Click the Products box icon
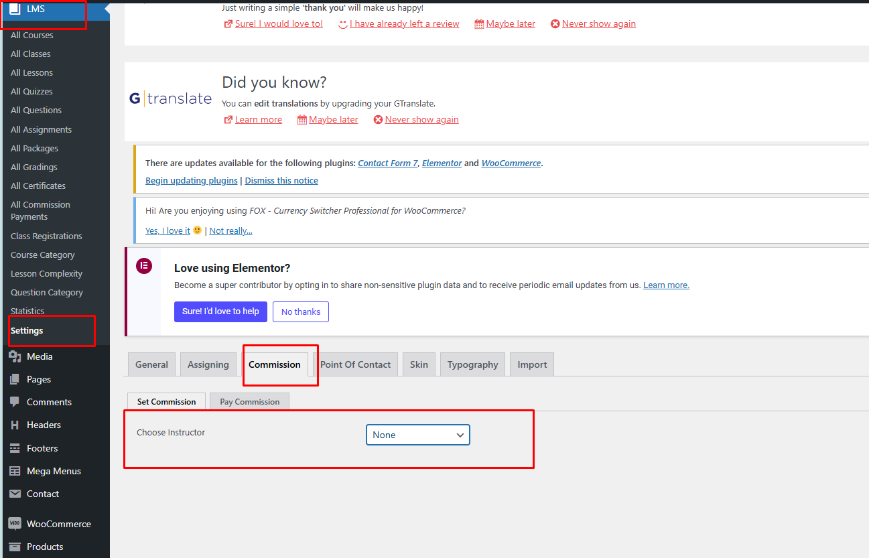The image size is (869, 558). (x=15, y=547)
